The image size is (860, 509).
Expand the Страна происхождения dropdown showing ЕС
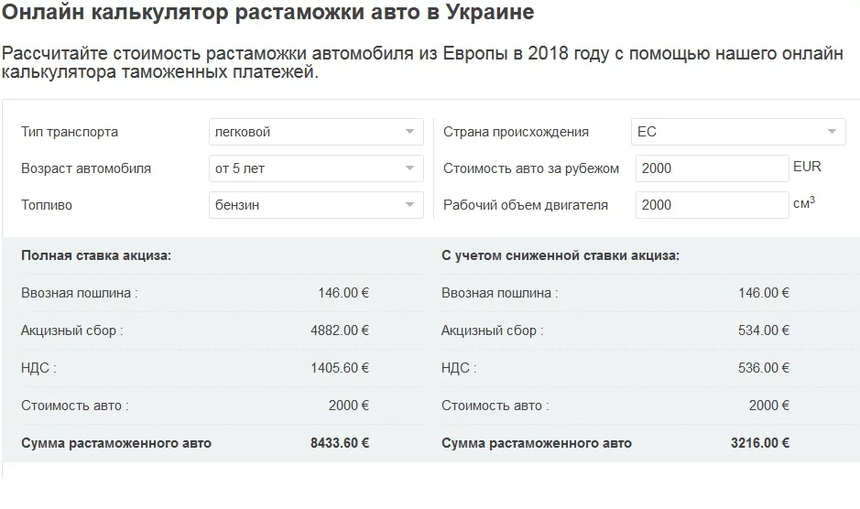tap(738, 132)
